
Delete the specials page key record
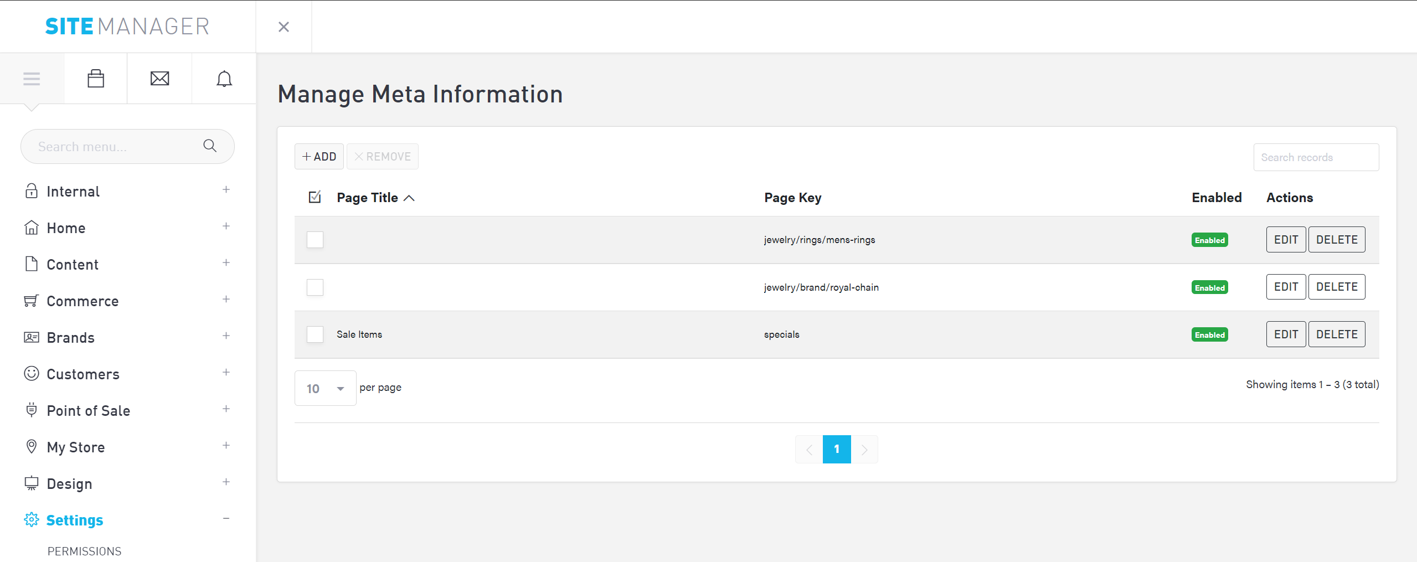click(x=1336, y=334)
